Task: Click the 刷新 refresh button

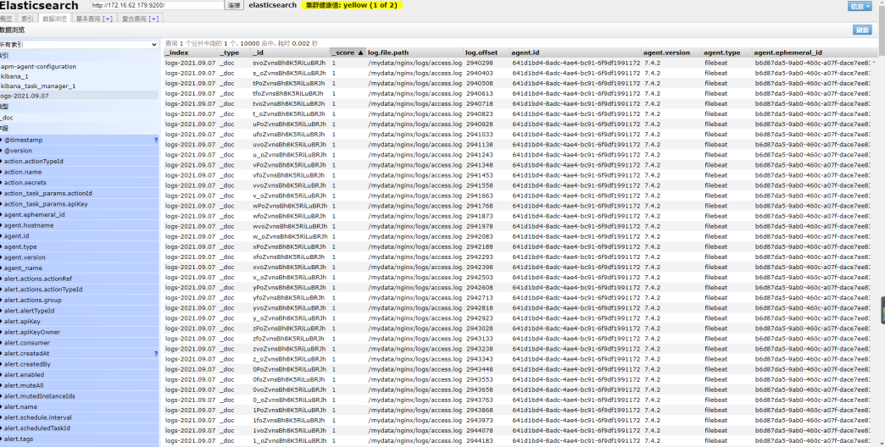Action: pyautogui.click(x=862, y=30)
